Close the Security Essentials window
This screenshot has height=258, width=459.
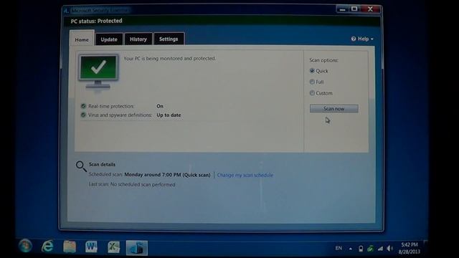370,9
